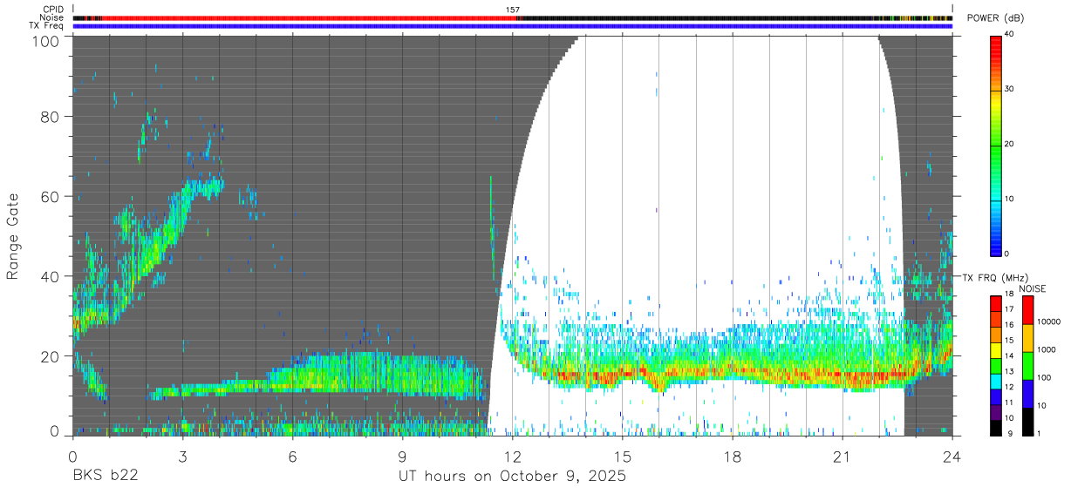Image resolution: width=1071 pixels, height=494 pixels.
Task: Click the 3 hour tick on UT axis
Action: (x=183, y=456)
